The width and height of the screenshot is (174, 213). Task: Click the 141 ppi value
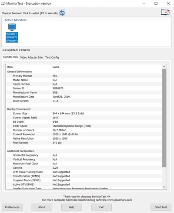(57, 143)
